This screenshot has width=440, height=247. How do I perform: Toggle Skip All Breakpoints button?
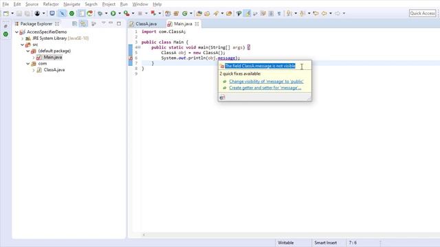pos(62,14)
